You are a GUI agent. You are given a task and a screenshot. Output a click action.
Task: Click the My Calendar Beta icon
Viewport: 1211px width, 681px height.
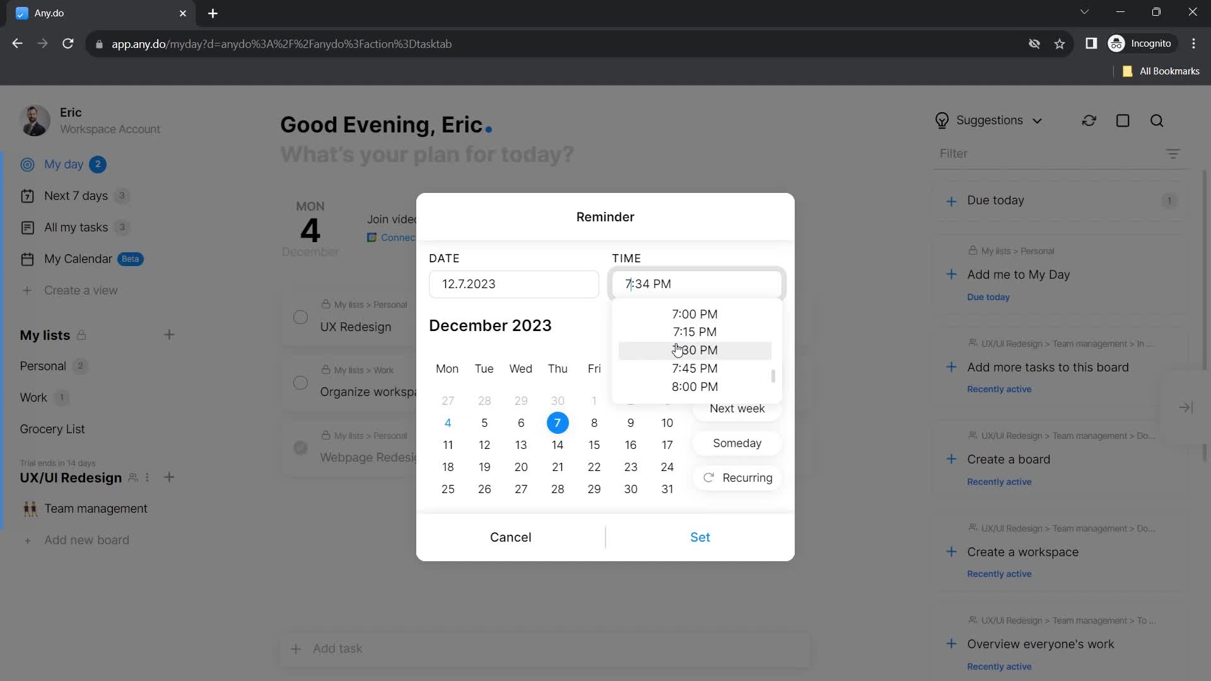coord(26,258)
